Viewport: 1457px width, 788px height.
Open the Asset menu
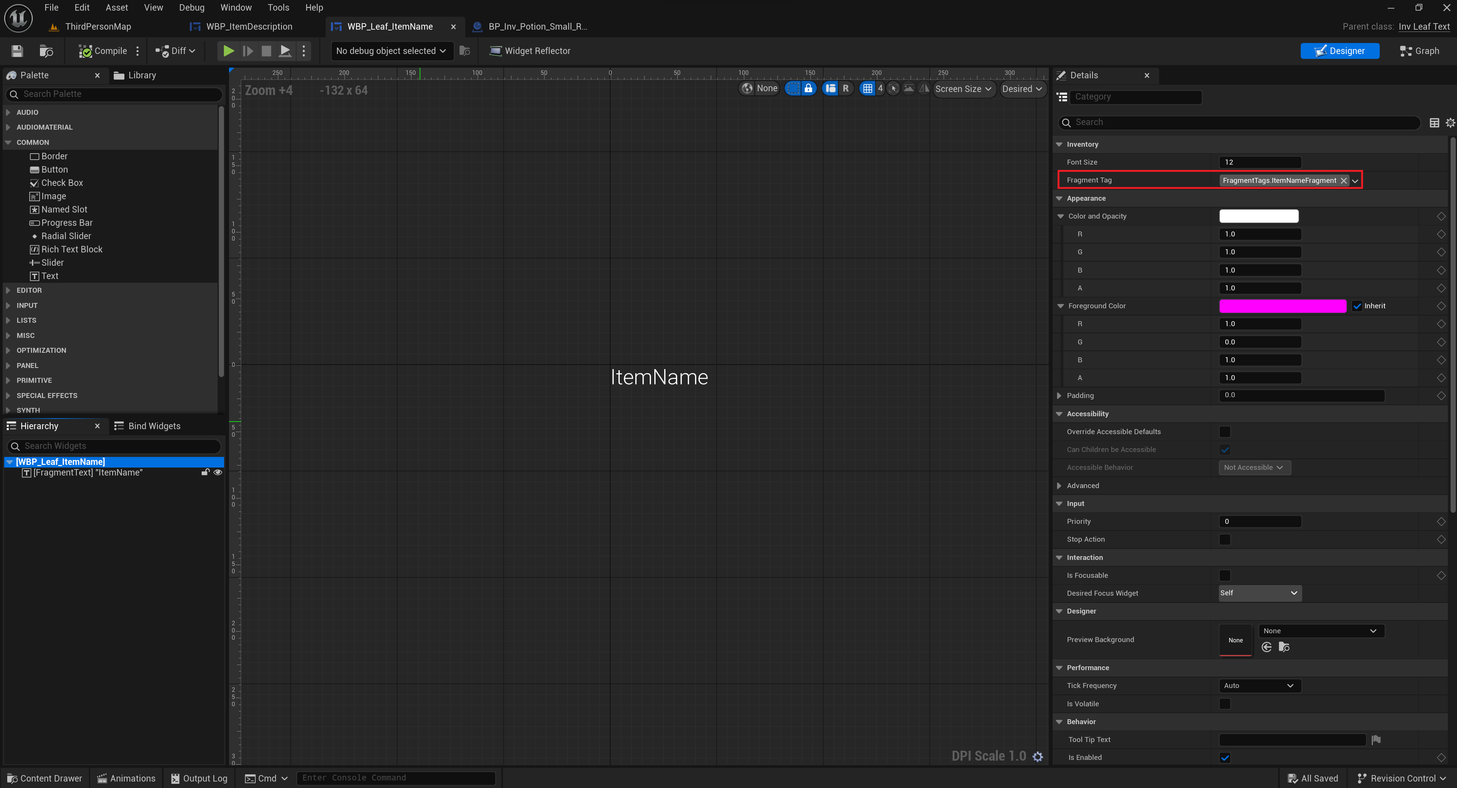pos(116,7)
